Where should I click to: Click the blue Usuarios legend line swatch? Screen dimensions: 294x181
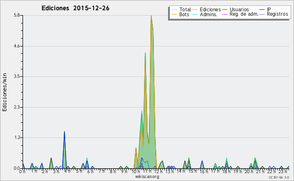tap(224, 10)
